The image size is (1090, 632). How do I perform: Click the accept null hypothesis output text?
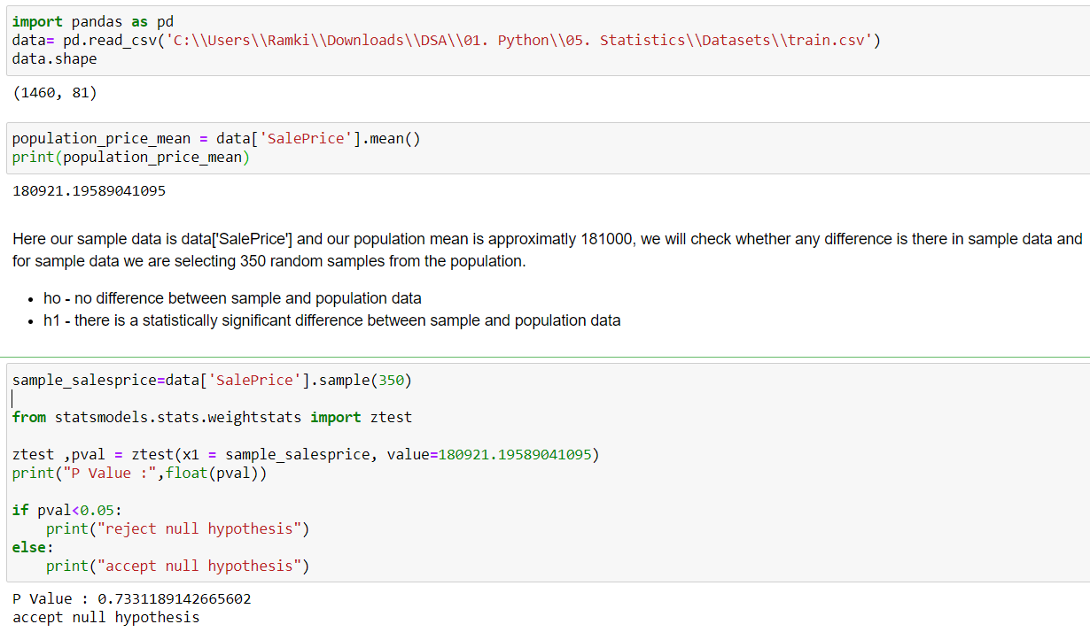coord(105,618)
